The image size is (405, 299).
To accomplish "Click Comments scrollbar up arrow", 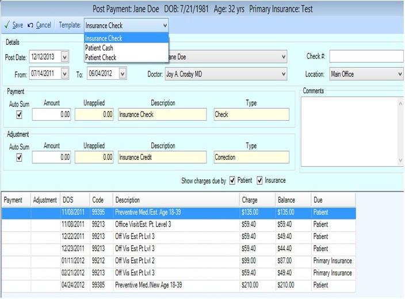I will (x=400, y=103).
